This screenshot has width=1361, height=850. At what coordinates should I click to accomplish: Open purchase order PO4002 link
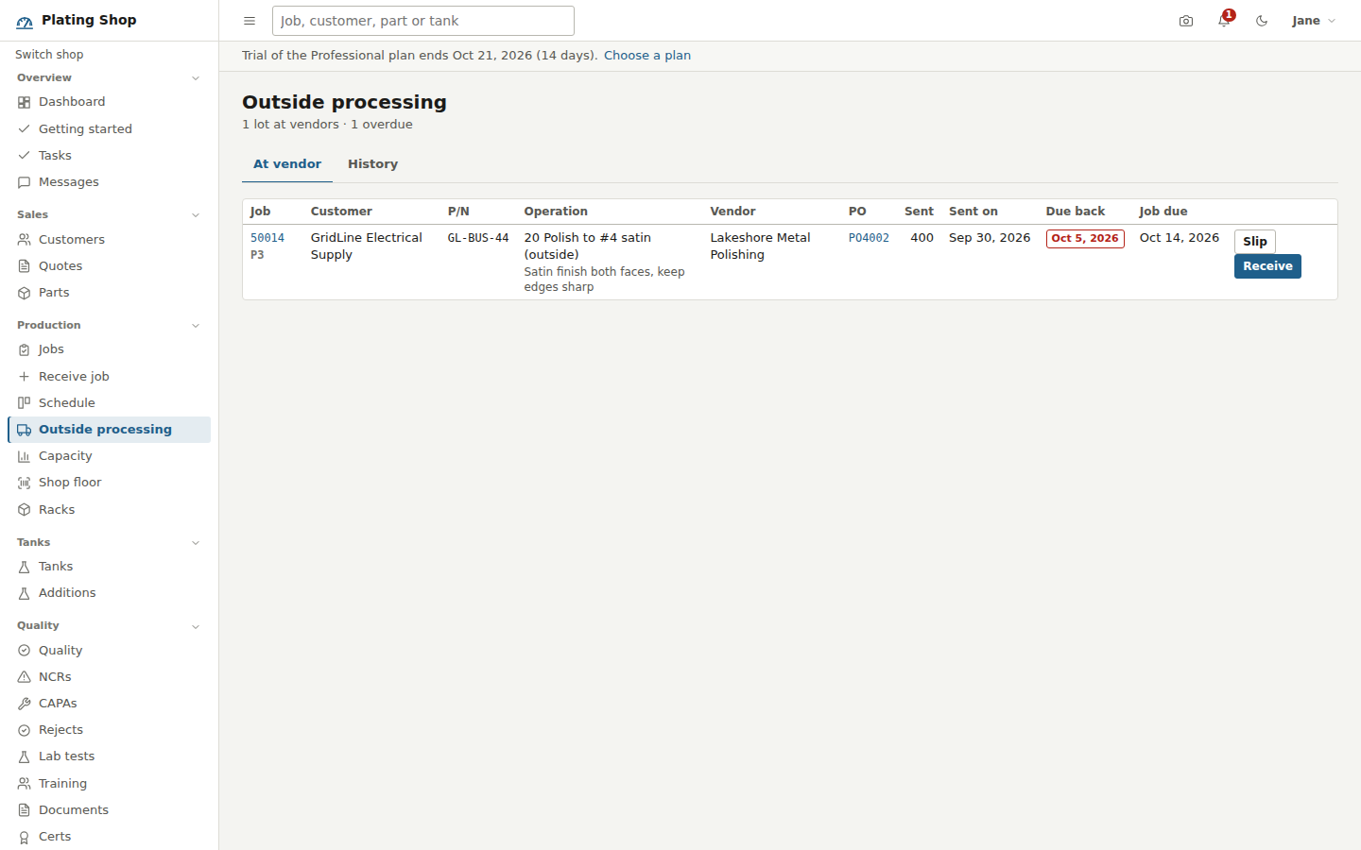click(x=869, y=238)
